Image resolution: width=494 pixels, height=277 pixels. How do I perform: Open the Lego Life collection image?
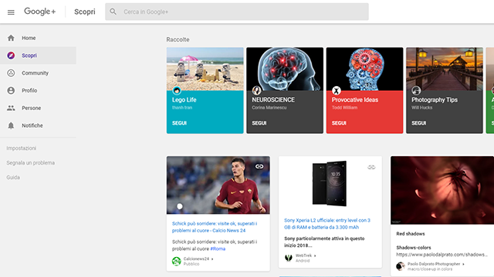205,68
